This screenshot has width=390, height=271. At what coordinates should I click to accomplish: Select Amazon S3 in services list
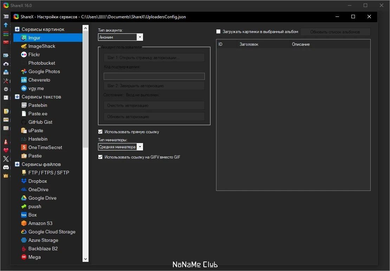(40, 223)
